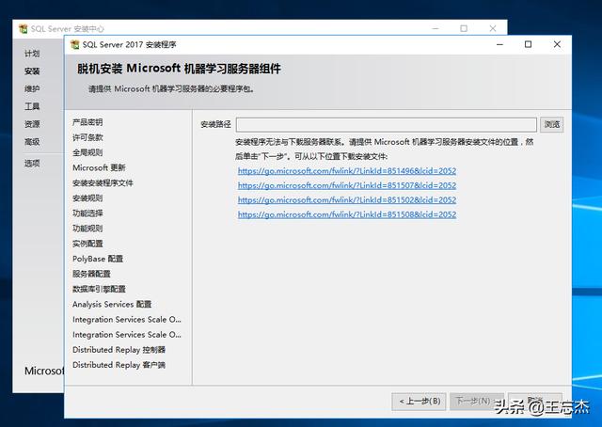Select PolyBase 配置 step in the sidebar
602x427 pixels.
tap(98, 259)
